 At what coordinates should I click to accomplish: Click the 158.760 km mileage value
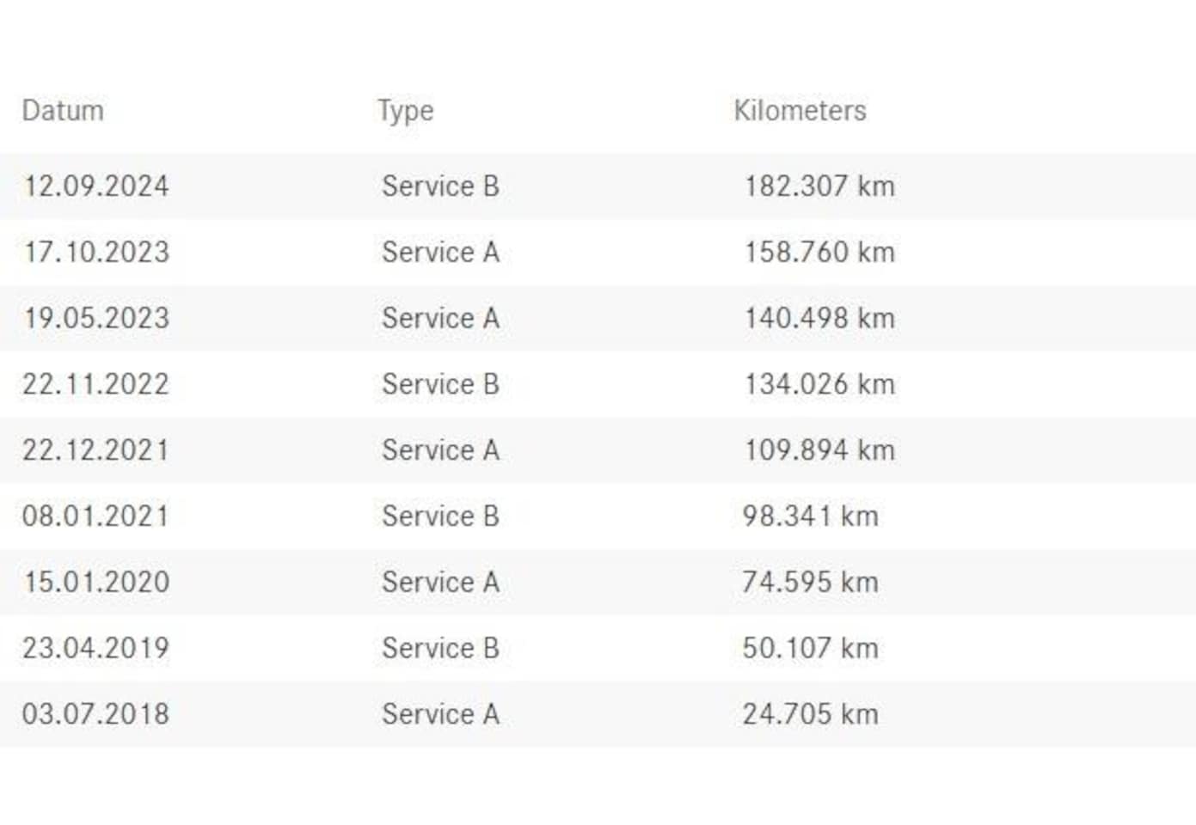click(x=819, y=253)
